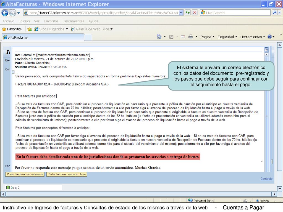The image size is (283, 212).
Task: Refresh the page with the green arrows icon
Action: pyautogui.click(x=188, y=13)
